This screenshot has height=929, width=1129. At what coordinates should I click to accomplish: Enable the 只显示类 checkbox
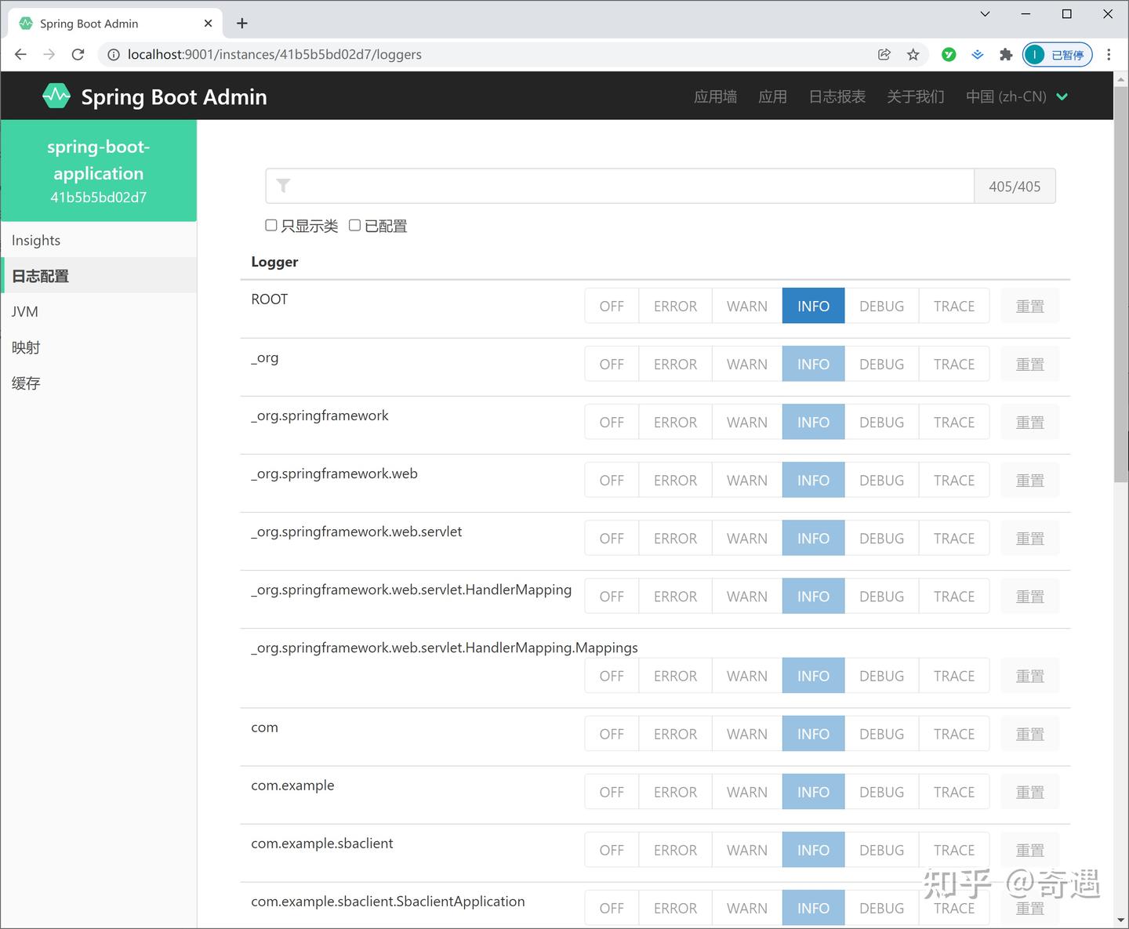[270, 225]
